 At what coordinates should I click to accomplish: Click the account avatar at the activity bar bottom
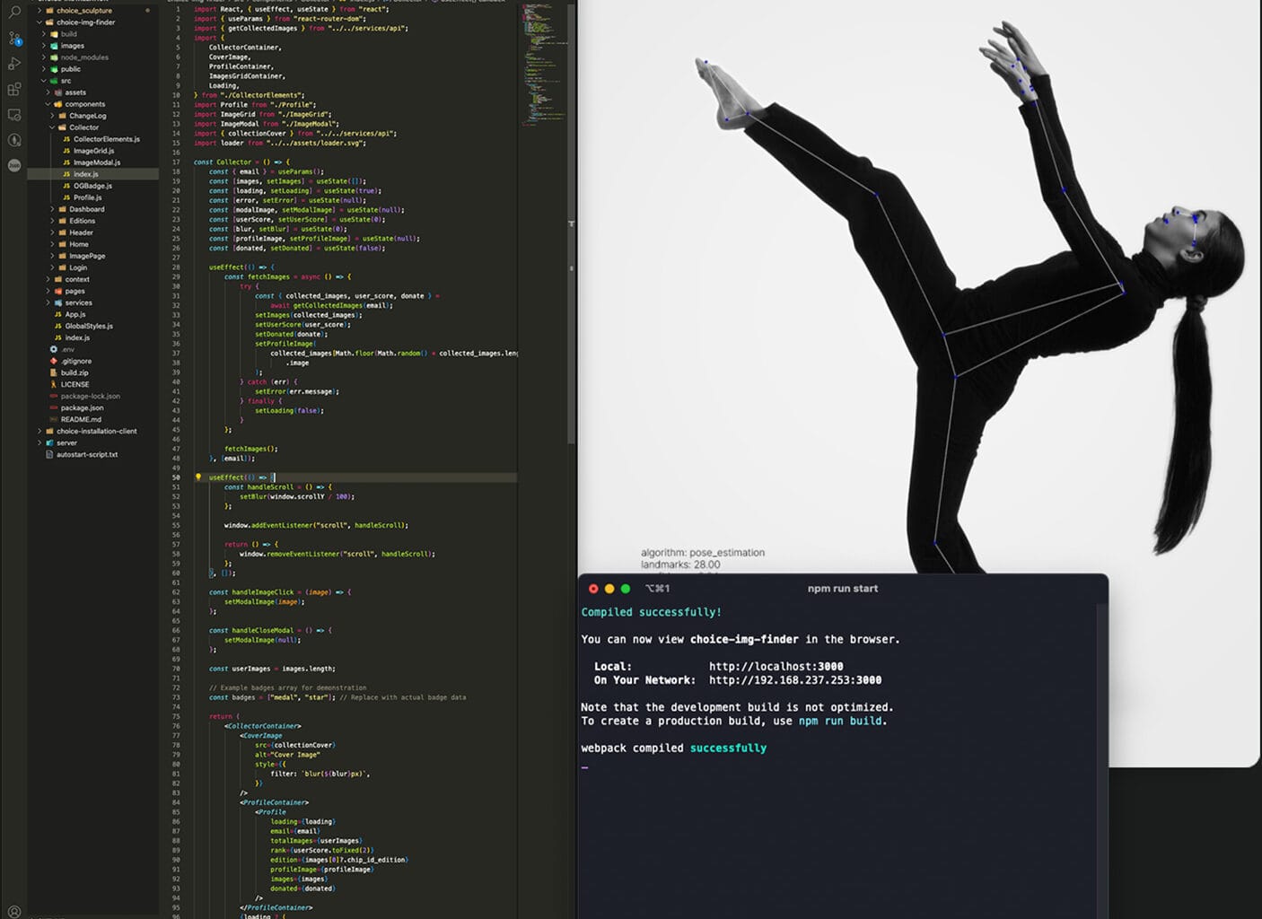[x=13, y=166]
